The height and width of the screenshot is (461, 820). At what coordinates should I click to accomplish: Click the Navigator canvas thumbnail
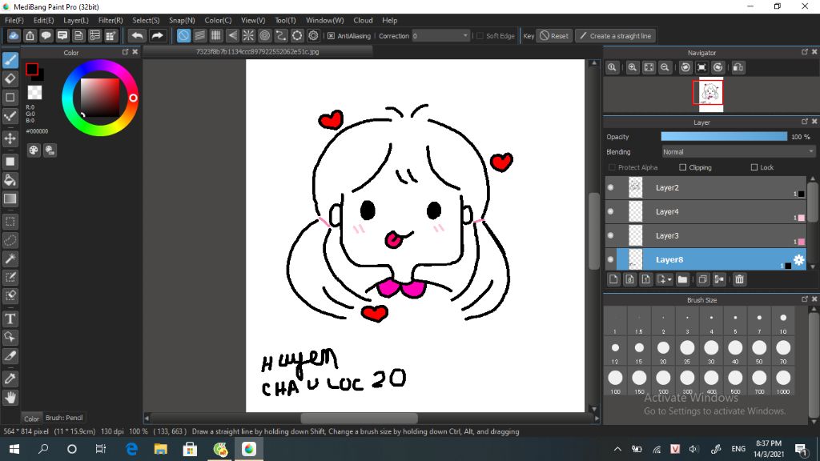click(711, 94)
